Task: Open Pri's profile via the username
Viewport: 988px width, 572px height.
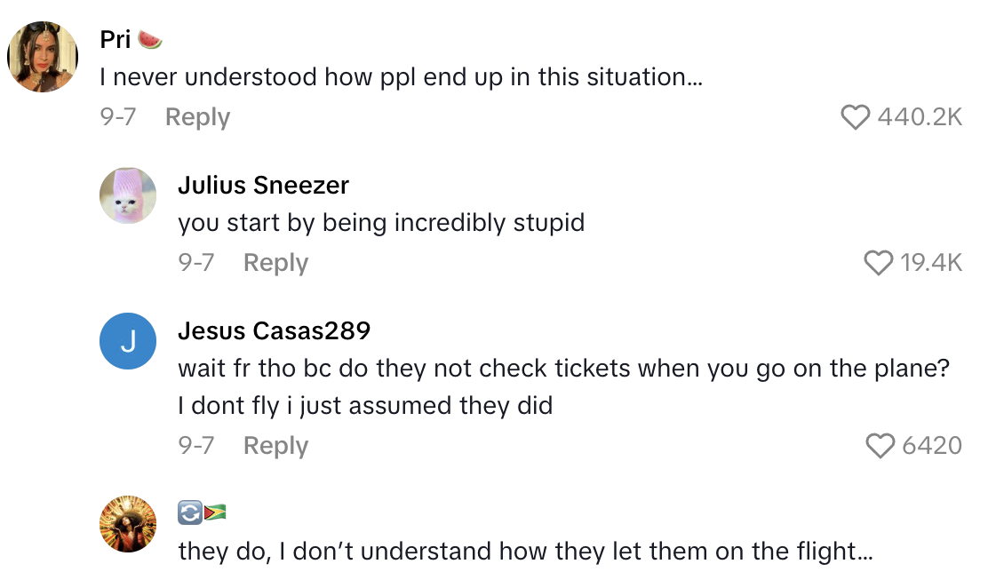Action: [116, 40]
